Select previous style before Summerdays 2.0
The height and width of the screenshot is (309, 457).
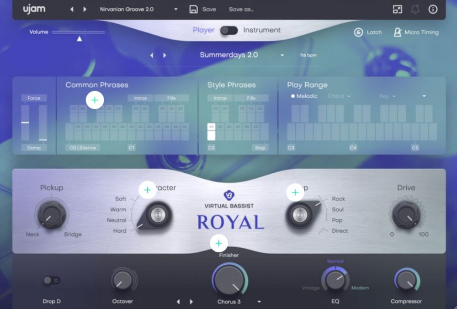[152, 55]
